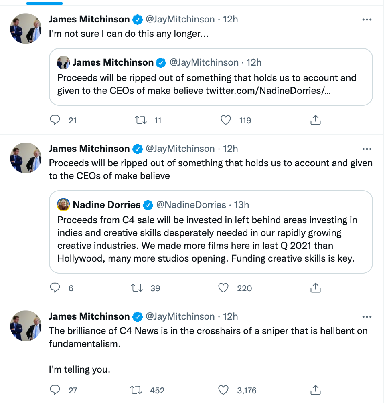The height and width of the screenshot is (403, 389).
Task: Open James Mitchinson's name on first tweet
Action: (x=89, y=19)
